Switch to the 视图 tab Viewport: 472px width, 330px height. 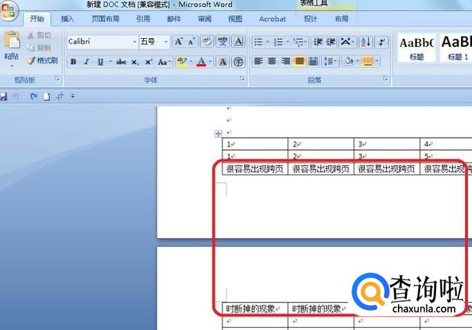coord(235,19)
